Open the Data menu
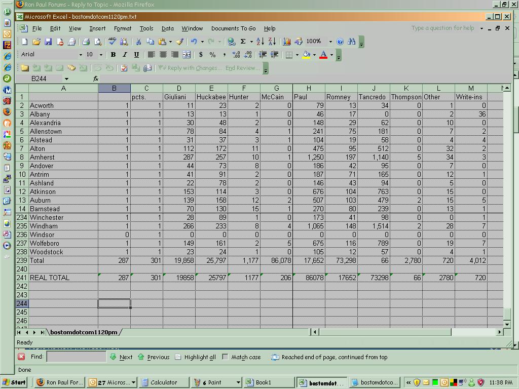This screenshot has height=389, width=519. pyautogui.click(x=167, y=28)
